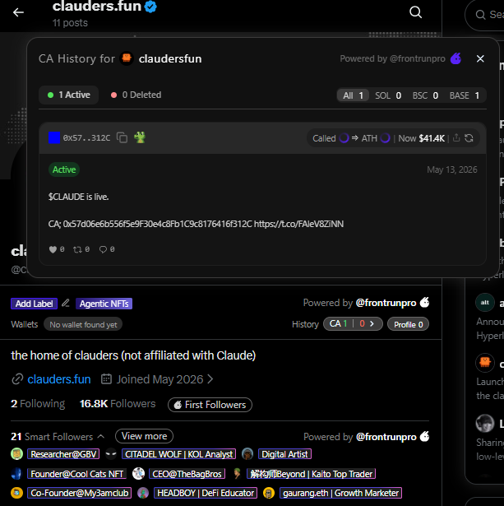
Task: Click the verified badge next to clauders.fun
Action: [x=150, y=6]
